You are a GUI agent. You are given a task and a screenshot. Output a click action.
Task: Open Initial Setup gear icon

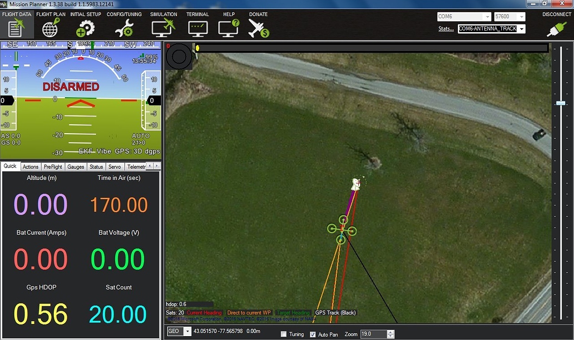click(x=85, y=27)
